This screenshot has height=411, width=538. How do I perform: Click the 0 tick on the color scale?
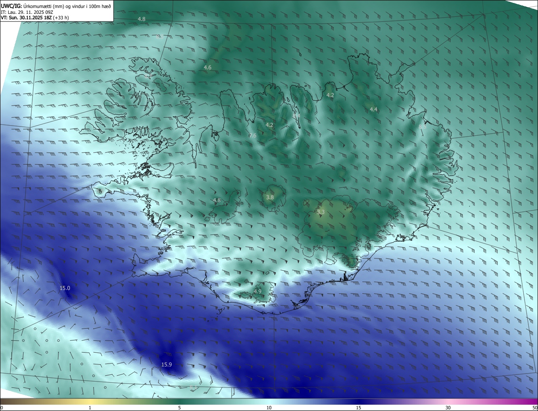click(x=2, y=408)
